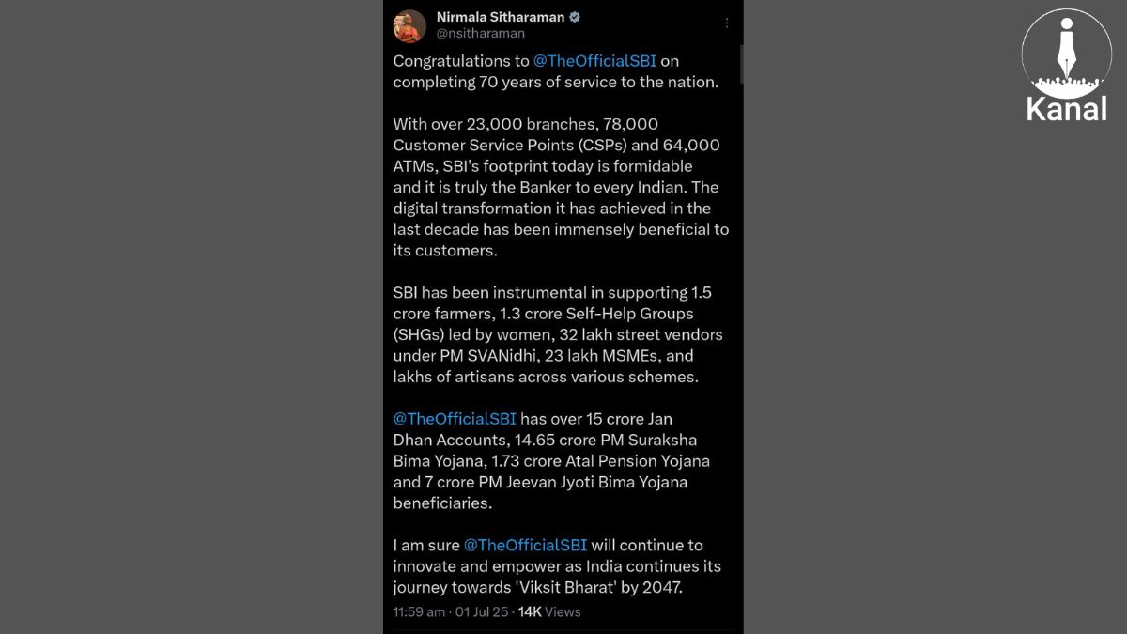Open @TheOfficialSBI mention before Jan Dhan Accounts
1127x634 pixels.
coord(455,419)
